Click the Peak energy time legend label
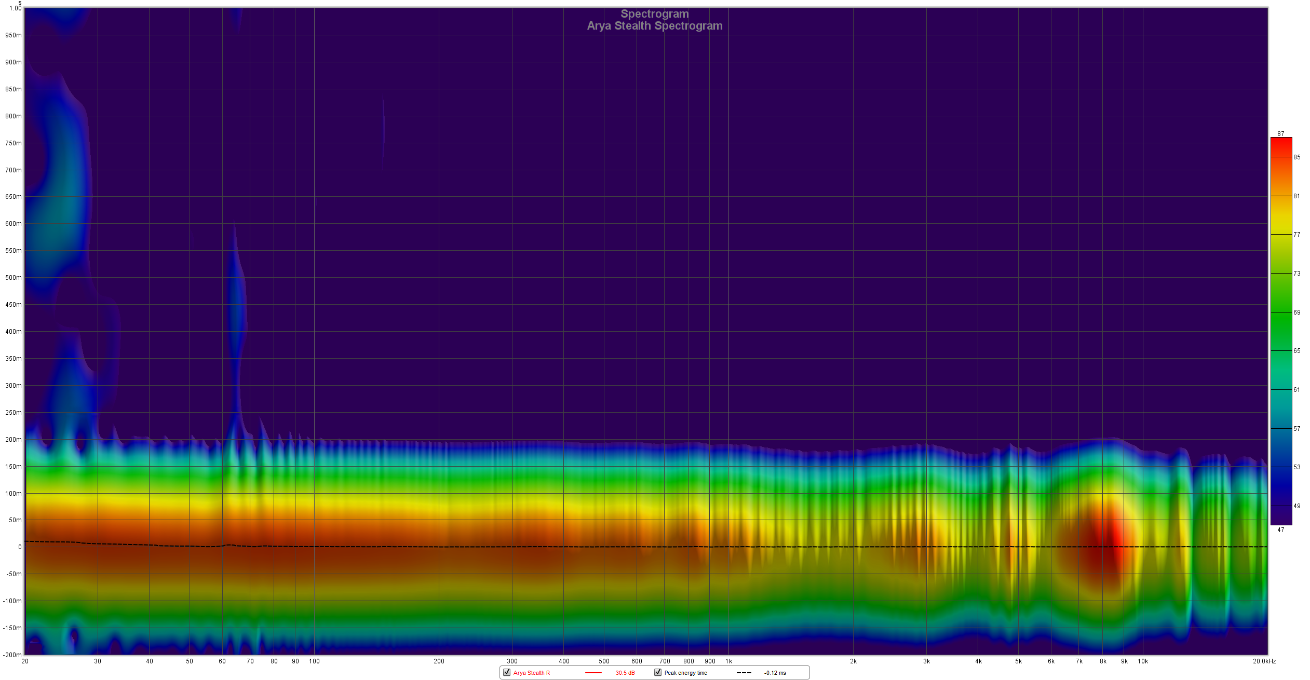This screenshot has height=680, width=1310. 685,673
